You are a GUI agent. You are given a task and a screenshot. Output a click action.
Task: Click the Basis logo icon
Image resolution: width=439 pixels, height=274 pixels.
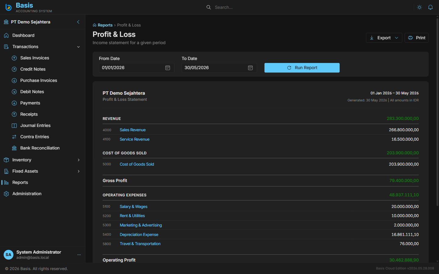click(x=9, y=7)
